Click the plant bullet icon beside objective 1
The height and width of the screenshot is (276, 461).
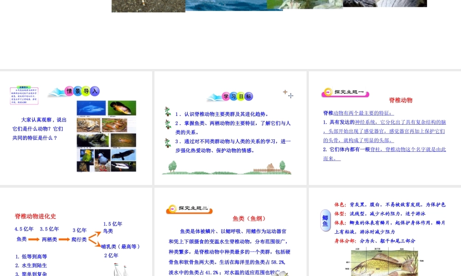(168, 111)
